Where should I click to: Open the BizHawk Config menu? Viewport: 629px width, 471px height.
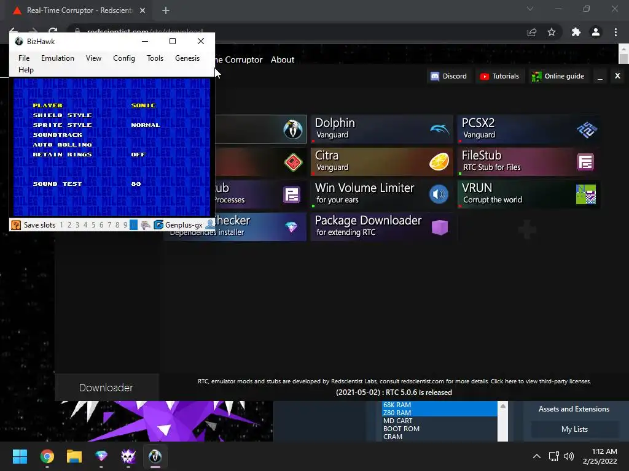[124, 58]
